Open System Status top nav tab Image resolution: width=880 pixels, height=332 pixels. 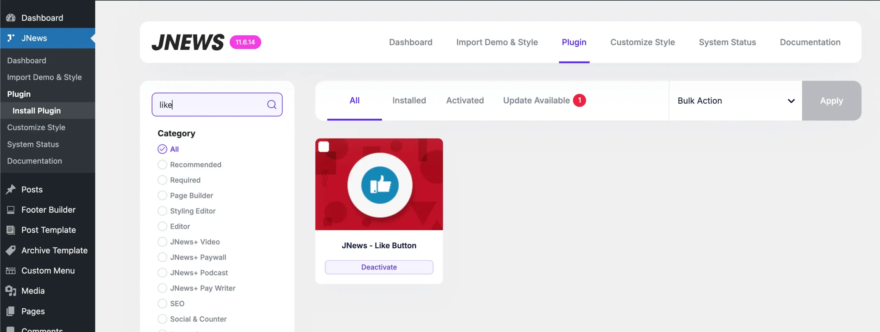[727, 42]
